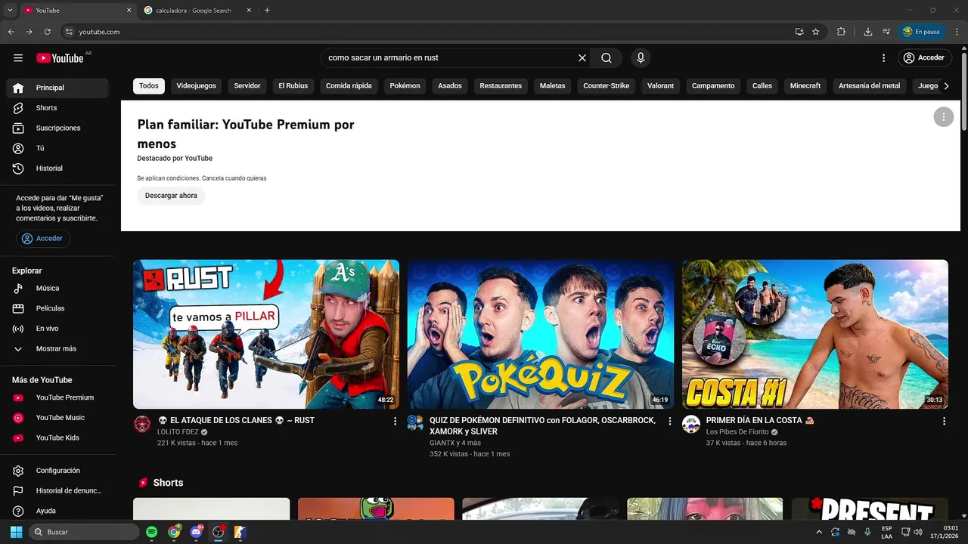This screenshot has height=544, width=968.
Task: Go to the YouTube logo home
Action: pyautogui.click(x=60, y=58)
